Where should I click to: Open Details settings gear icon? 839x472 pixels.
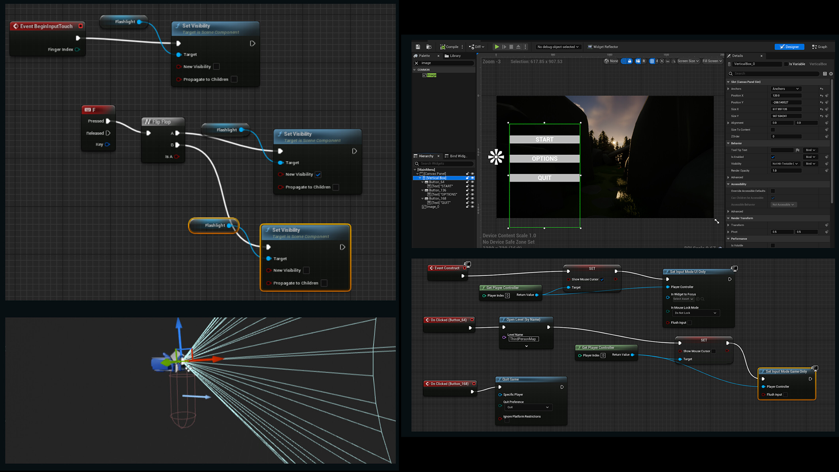pyautogui.click(x=831, y=74)
